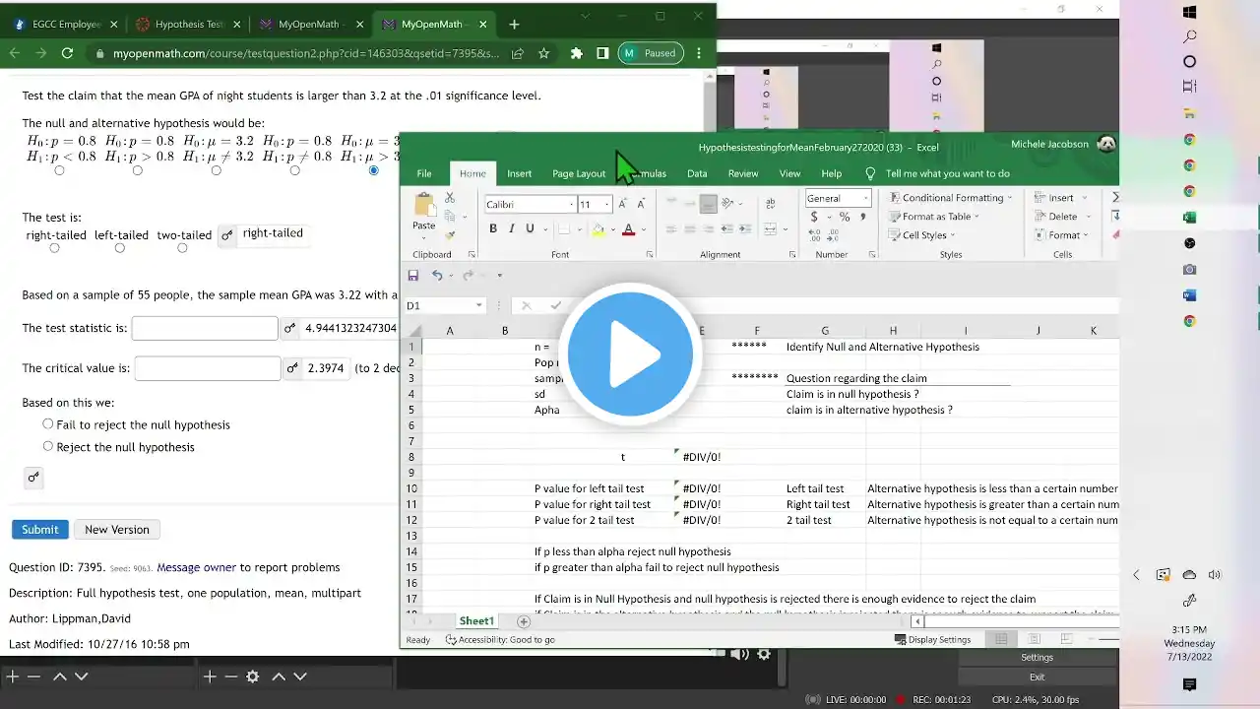
Task: Submit the MyOpenMath answer
Action: coord(40,529)
